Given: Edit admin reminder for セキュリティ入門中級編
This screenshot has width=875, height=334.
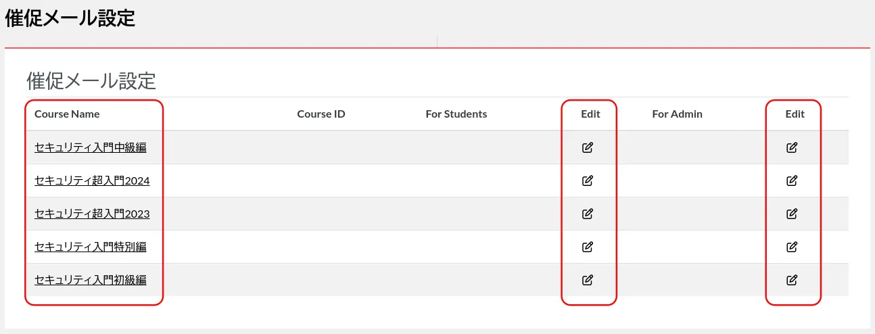Looking at the screenshot, I should [792, 147].
